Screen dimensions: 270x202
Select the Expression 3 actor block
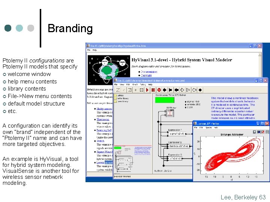click(175, 158)
